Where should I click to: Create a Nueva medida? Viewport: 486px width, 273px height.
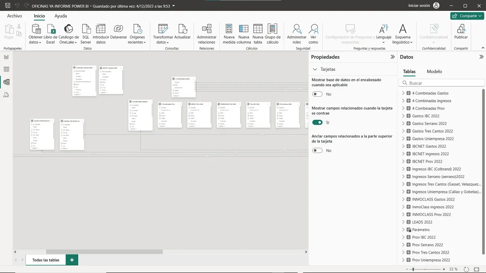tap(229, 34)
